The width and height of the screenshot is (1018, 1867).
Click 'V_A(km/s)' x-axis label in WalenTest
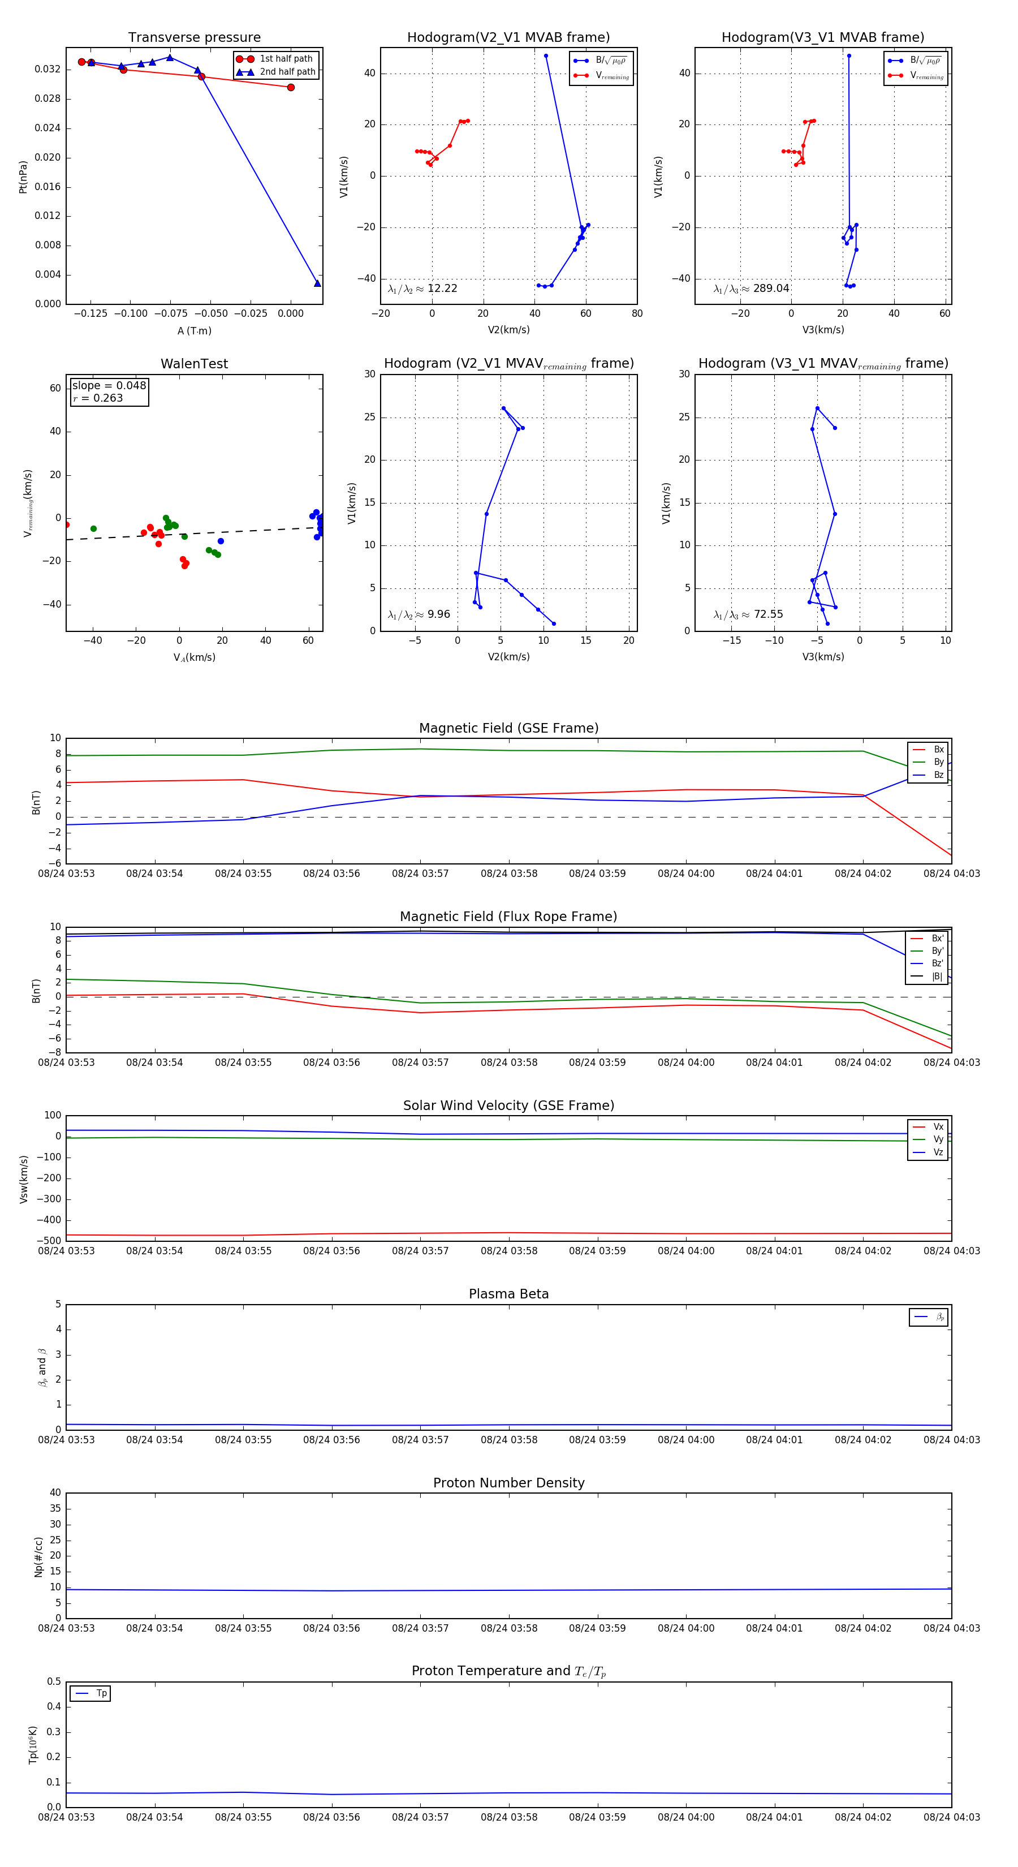coord(194,658)
